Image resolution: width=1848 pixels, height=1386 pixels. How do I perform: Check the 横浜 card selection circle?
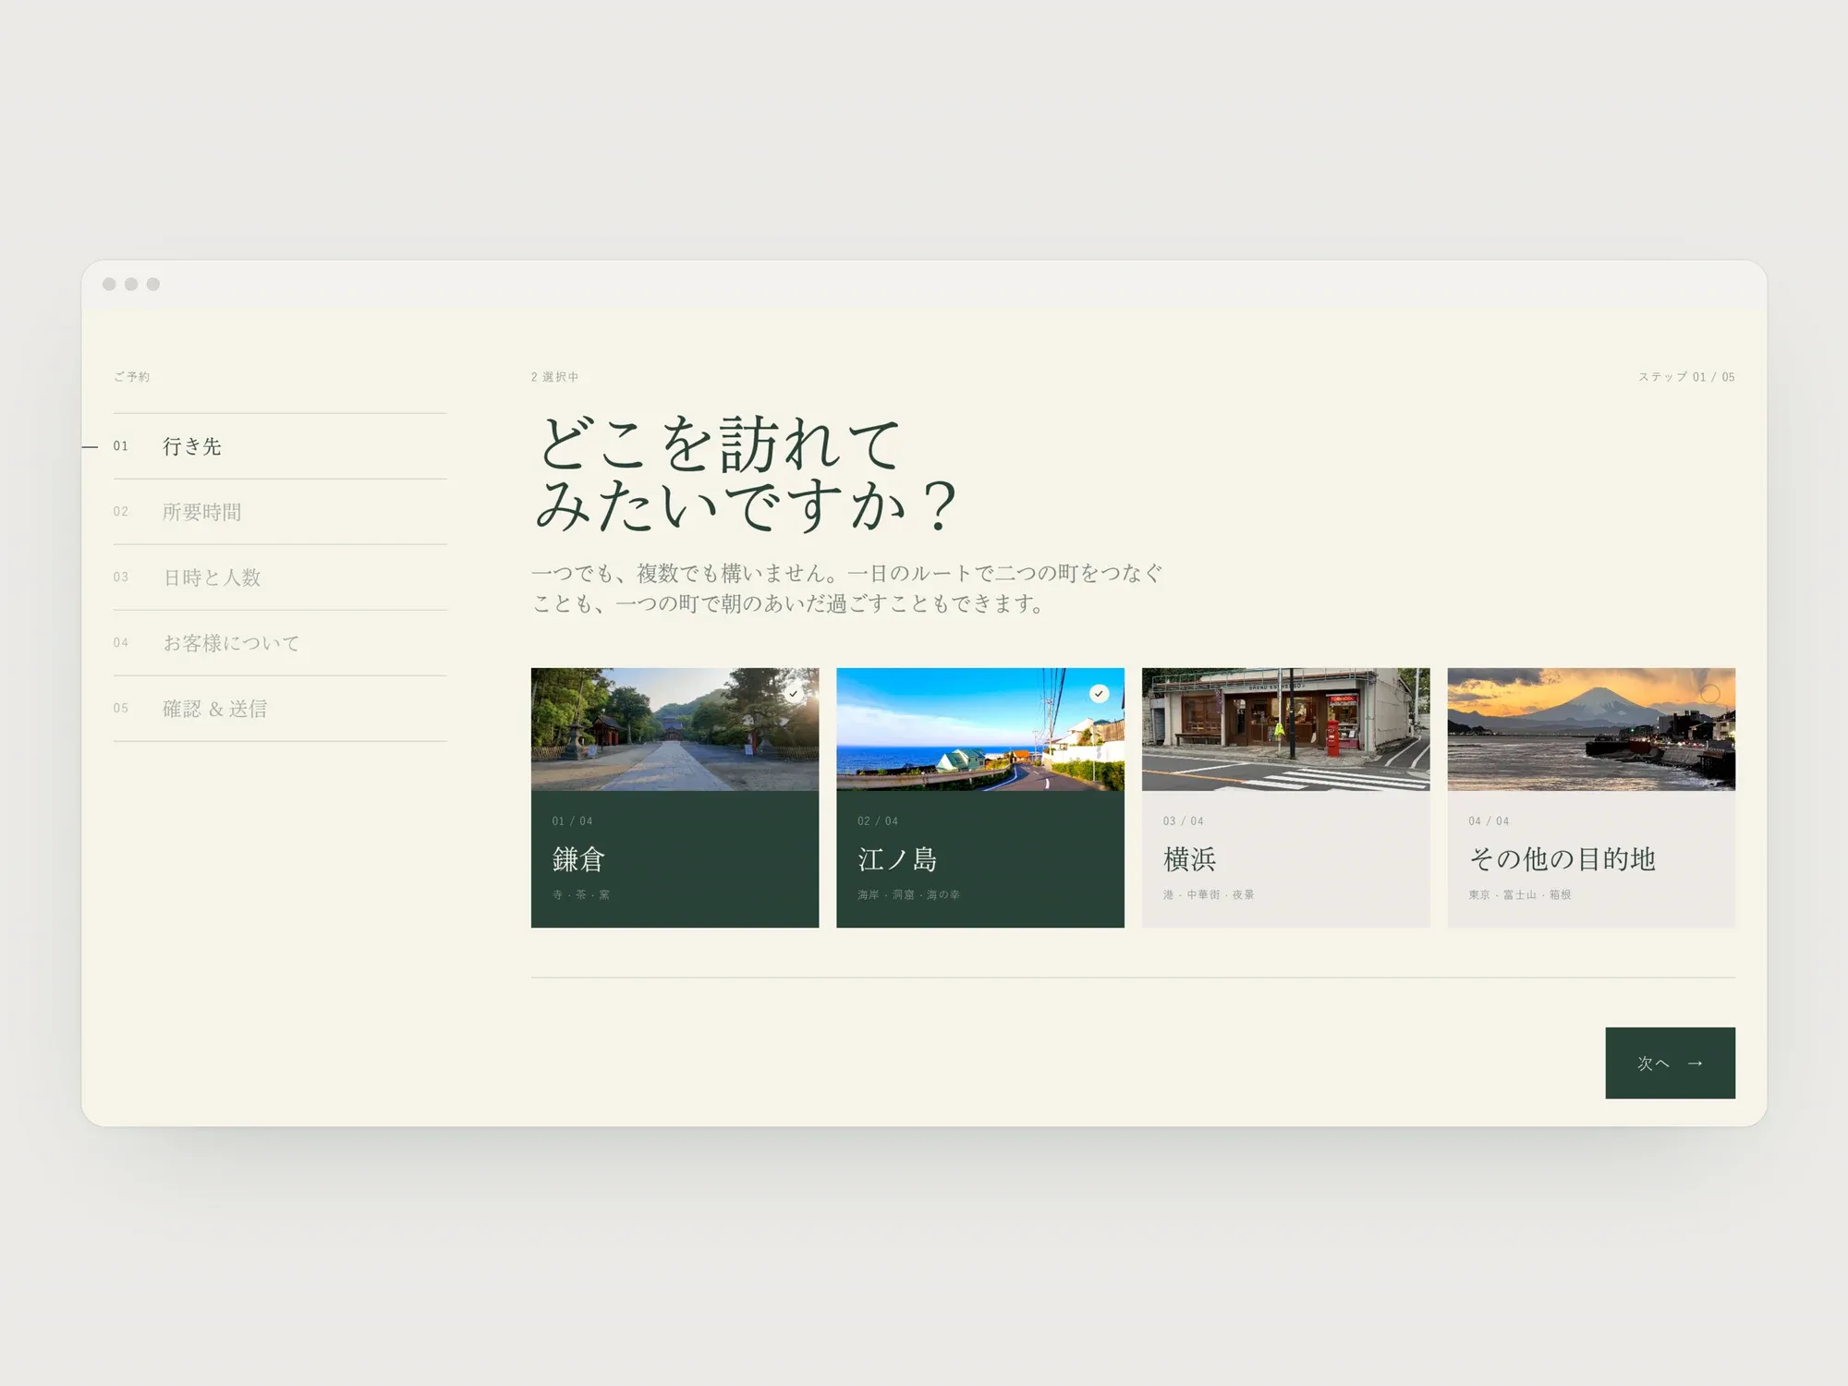pyautogui.click(x=1404, y=693)
